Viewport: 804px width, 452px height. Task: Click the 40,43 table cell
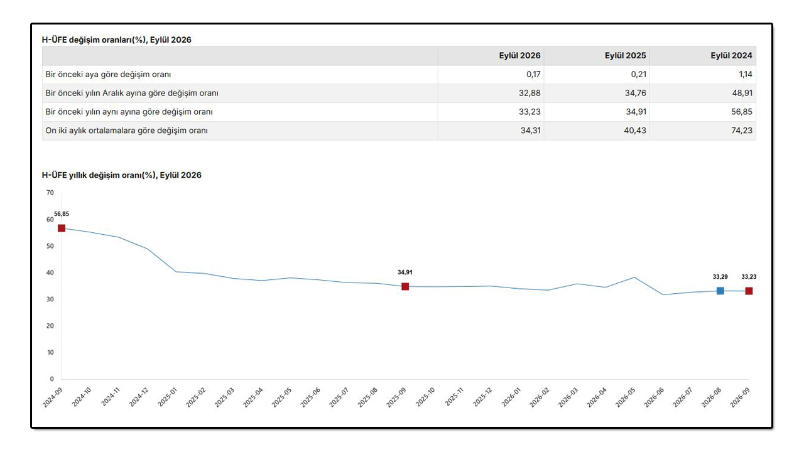597,131
